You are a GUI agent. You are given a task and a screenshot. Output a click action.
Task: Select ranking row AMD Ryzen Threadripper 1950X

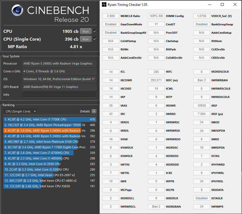click(x=50, y=125)
